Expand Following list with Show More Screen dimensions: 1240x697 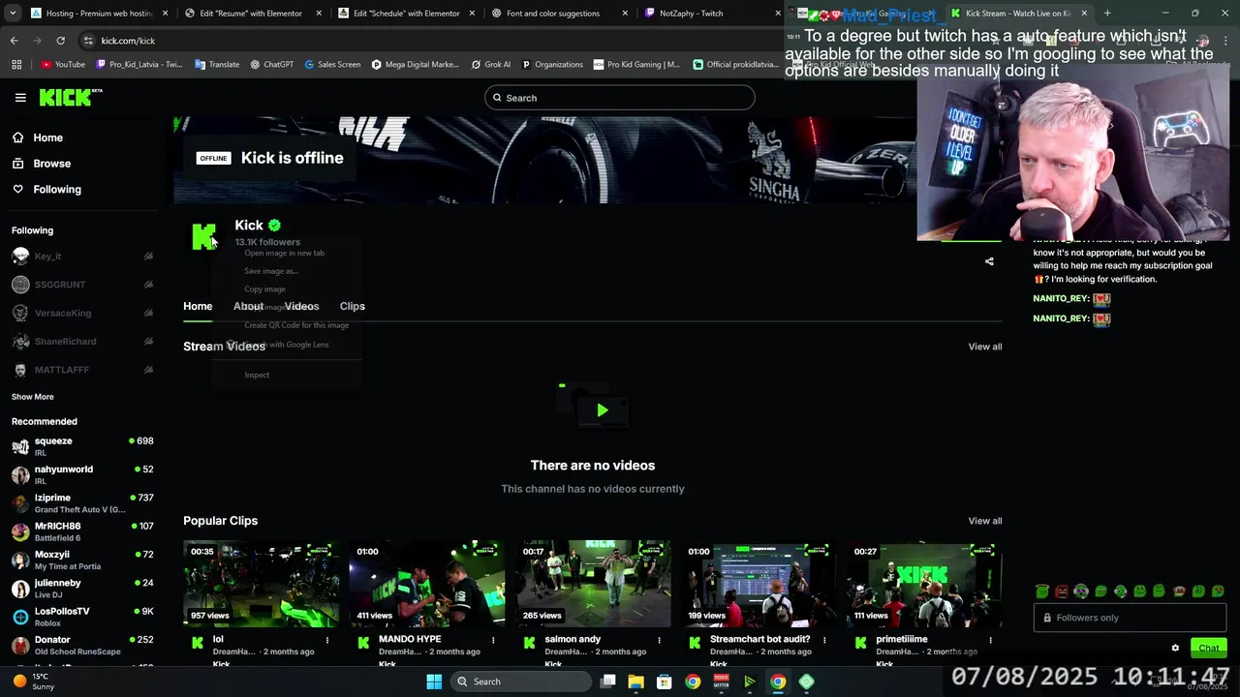click(33, 397)
